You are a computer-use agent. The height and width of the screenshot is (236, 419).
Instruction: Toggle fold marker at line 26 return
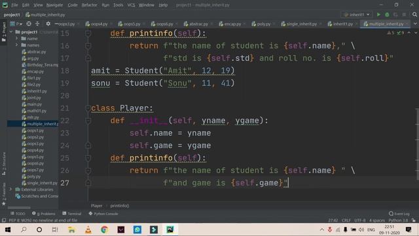coord(88,170)
